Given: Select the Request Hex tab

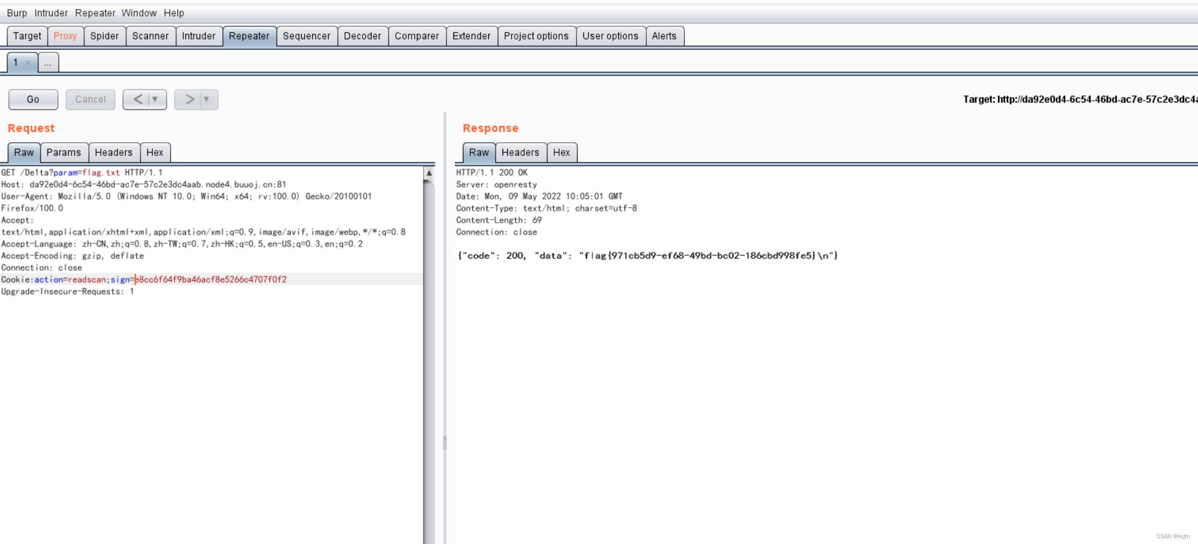Looking at the screenshot, I should [155, 153].
